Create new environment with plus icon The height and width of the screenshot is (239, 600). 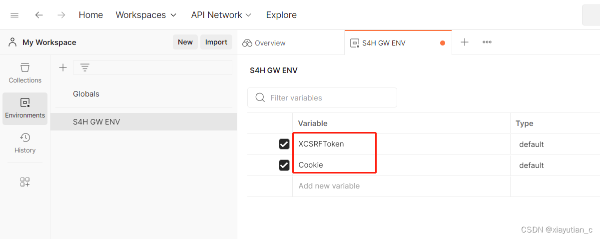click(x=63, y=67)
